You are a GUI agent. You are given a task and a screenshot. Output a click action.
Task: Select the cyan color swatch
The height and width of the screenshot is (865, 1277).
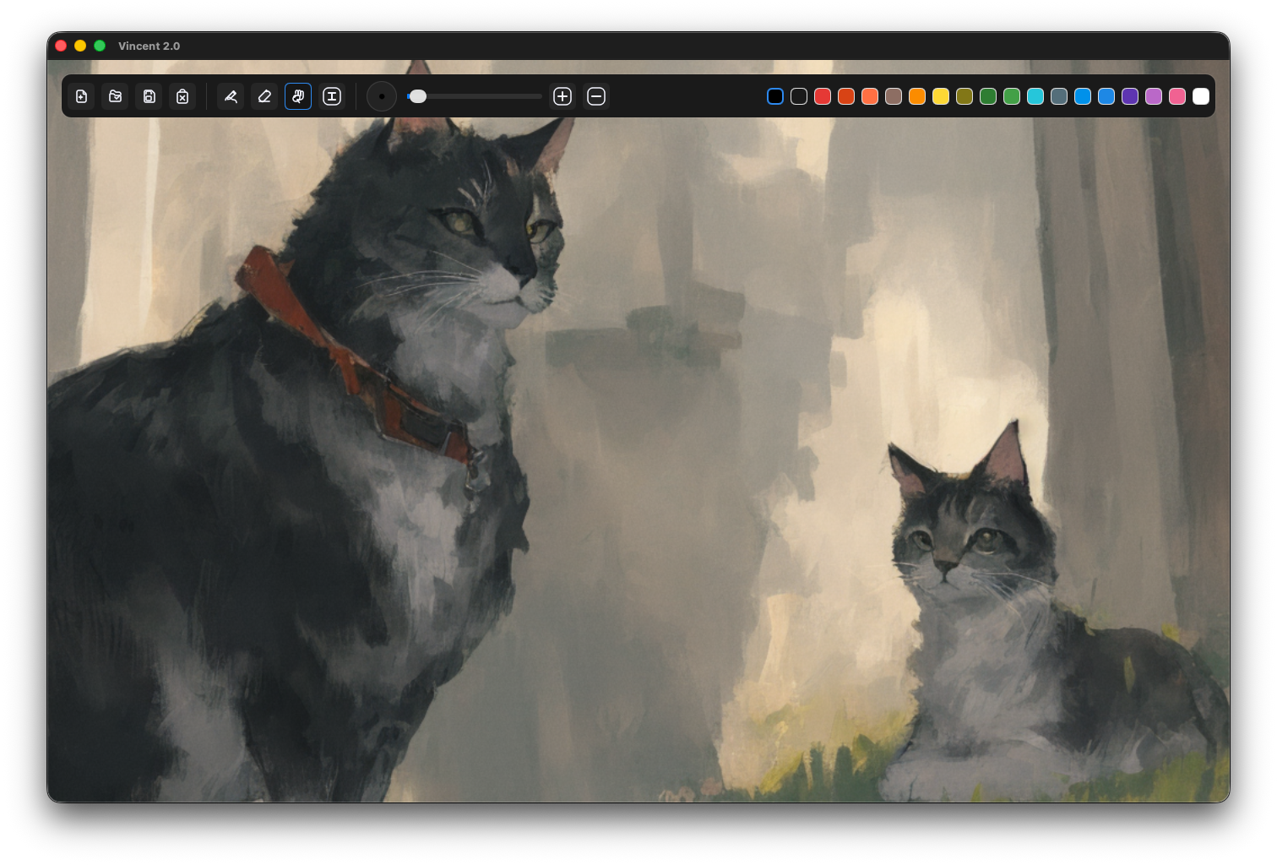coord(1035,96)
